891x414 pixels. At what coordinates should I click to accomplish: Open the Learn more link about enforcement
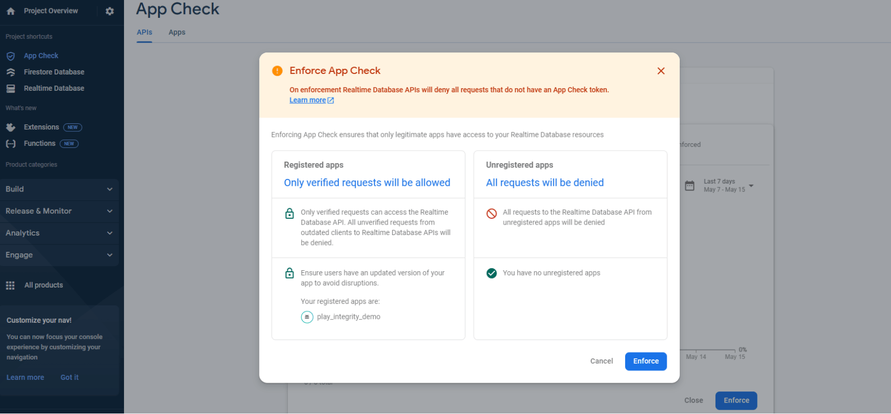(x=308, y=100)
